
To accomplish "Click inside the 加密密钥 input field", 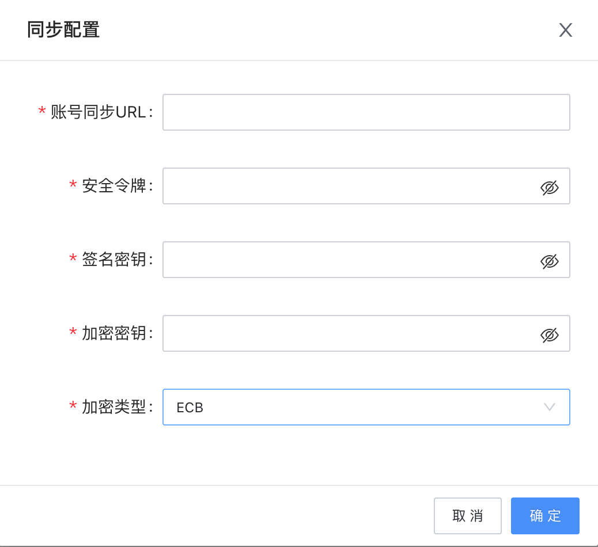I will (x=366, y=333).
